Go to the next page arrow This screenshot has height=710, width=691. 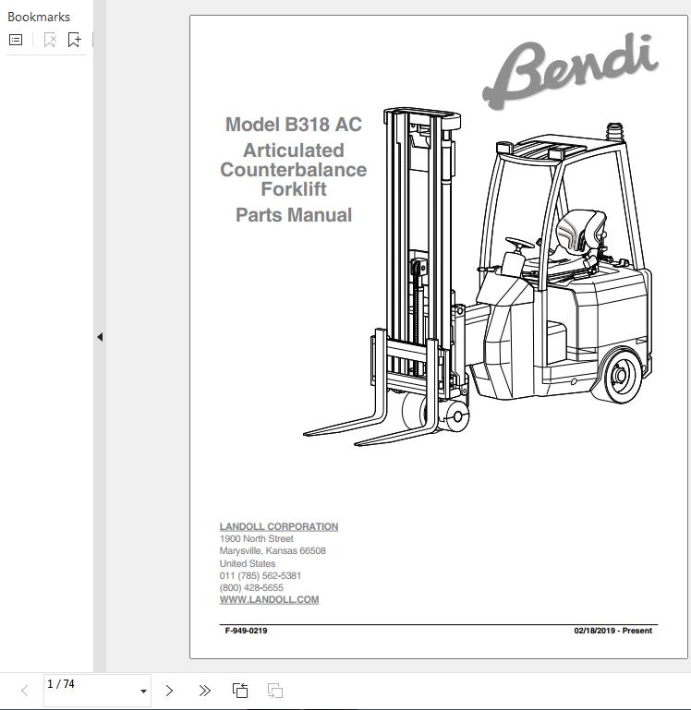[x=169, y=691]
